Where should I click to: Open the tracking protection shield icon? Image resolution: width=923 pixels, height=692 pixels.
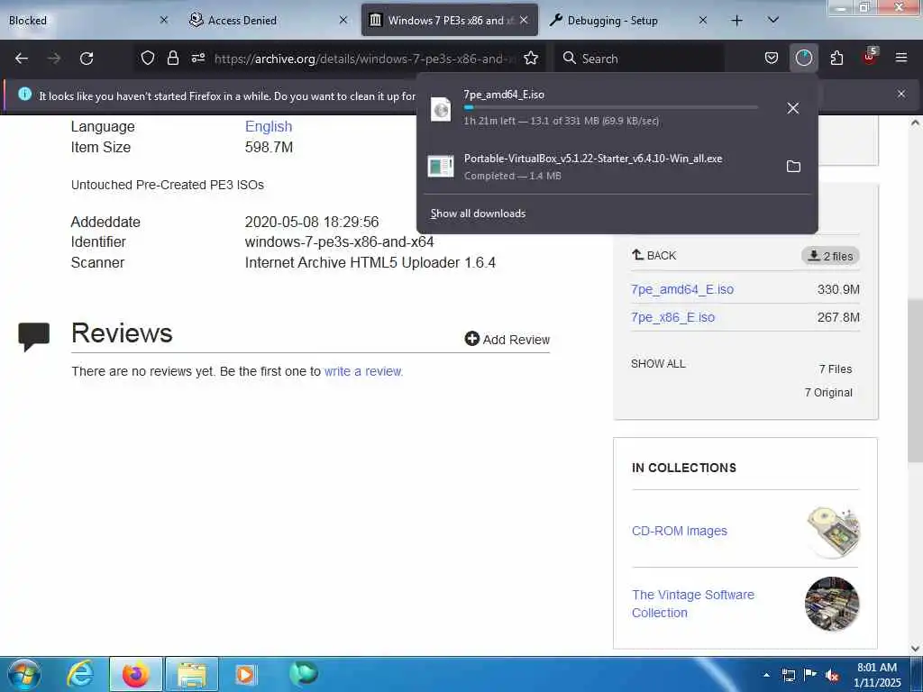148,59
